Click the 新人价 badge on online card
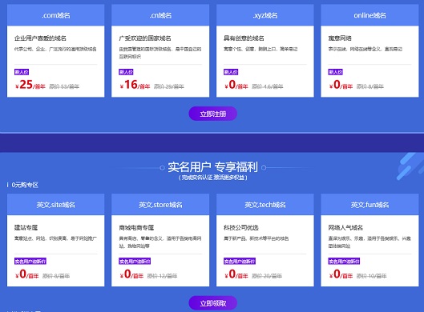This screenshot has height=312, width=424. [x=336, y=72]
